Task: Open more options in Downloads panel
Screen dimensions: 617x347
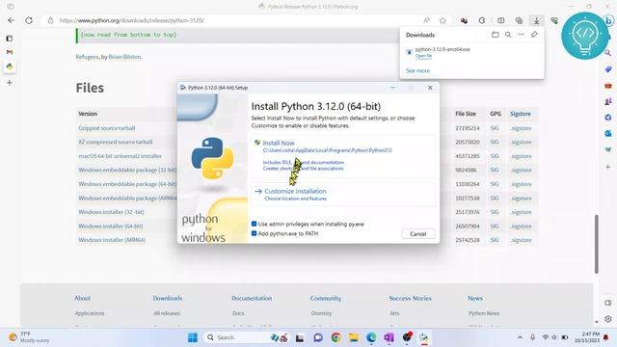Action: pos(521,35)
